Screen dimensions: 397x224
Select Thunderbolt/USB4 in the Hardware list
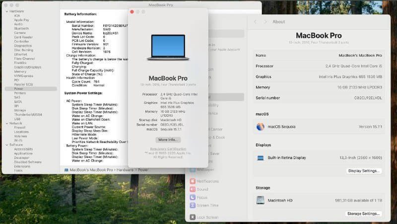28,115
